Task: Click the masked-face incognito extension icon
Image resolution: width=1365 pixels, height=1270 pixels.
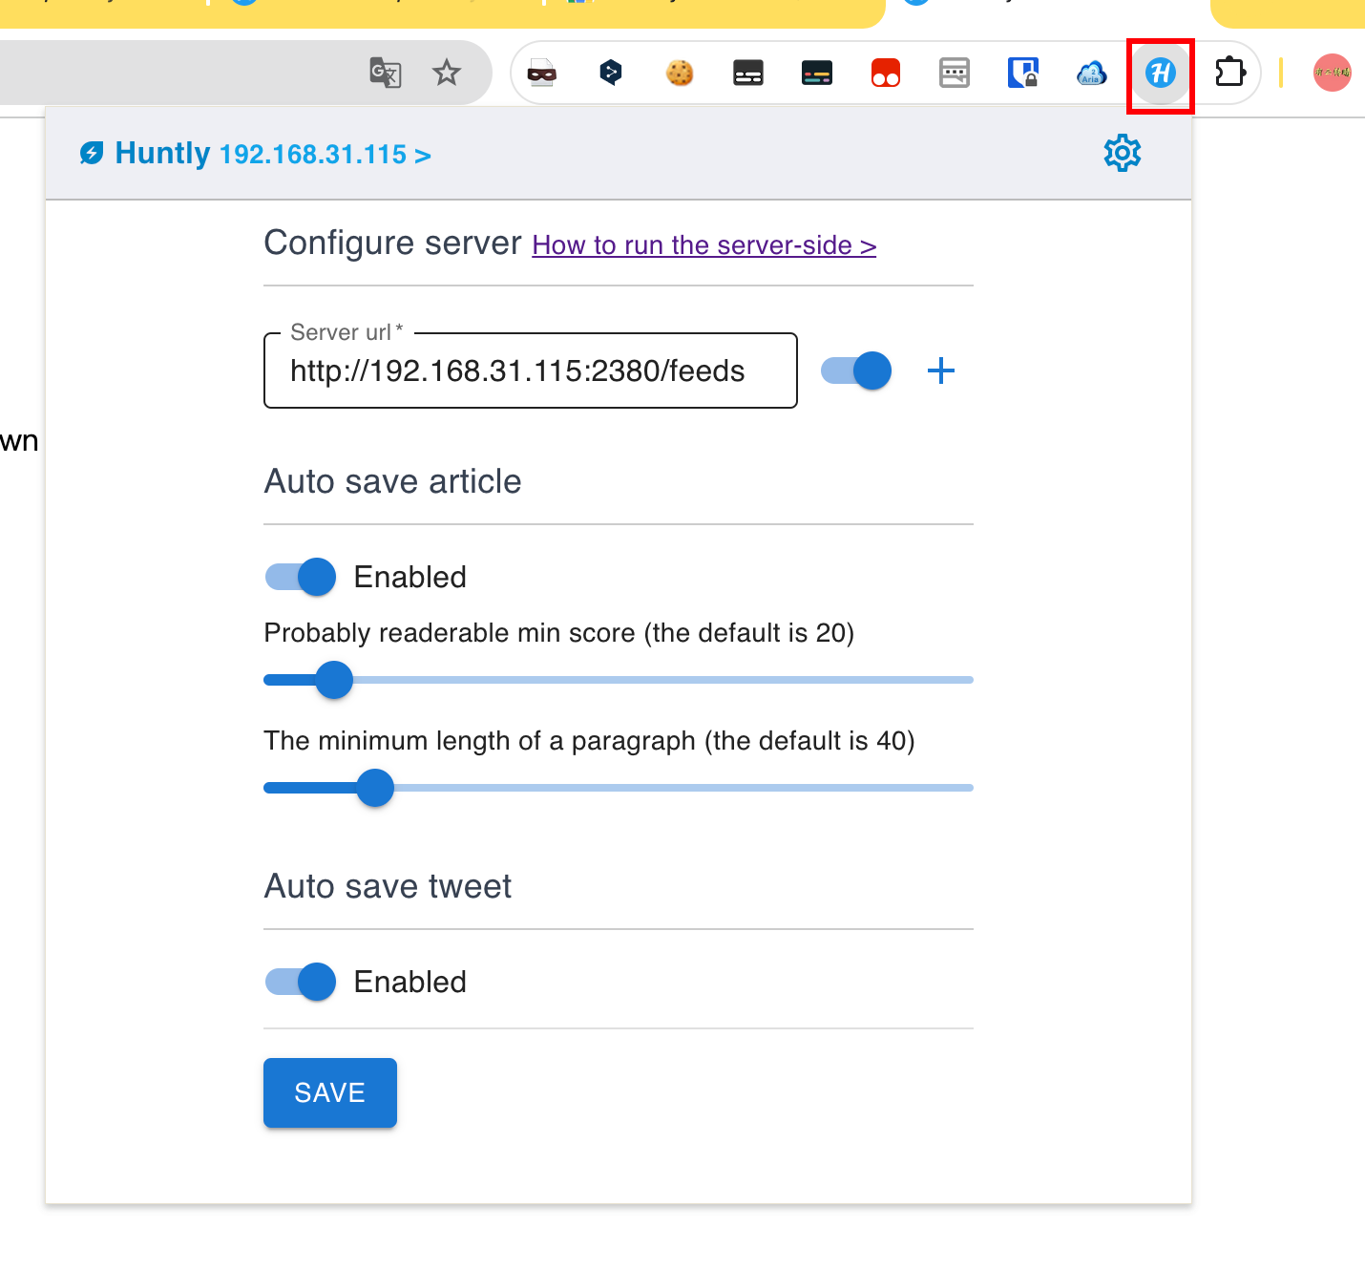Action: click(x=542, y=73)
